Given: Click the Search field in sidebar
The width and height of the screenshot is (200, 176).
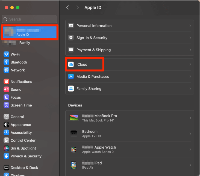Looking at the screenshot, I should click(30, 19).
